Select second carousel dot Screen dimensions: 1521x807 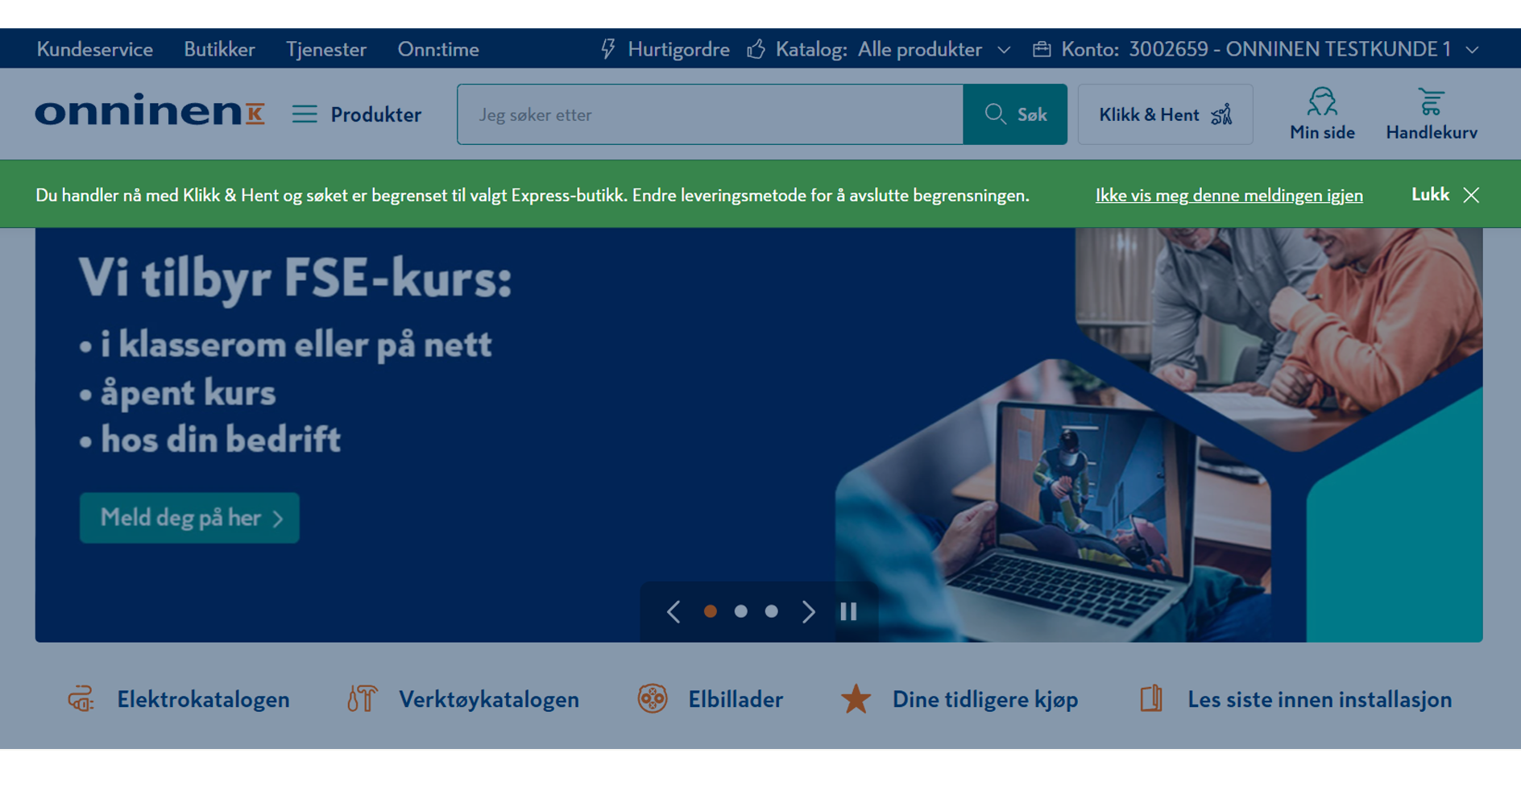740,611
